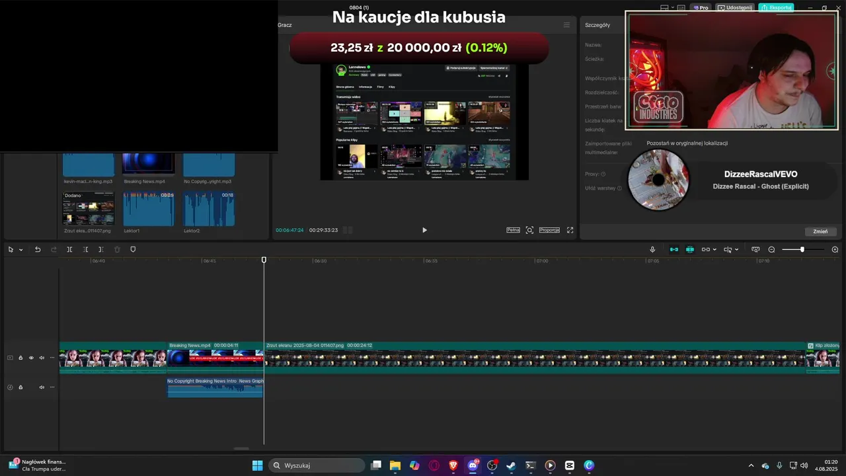The width and height of the screenshot is (846, 476).
Task: Undo the last edit
Action: [x=38, y=249]
